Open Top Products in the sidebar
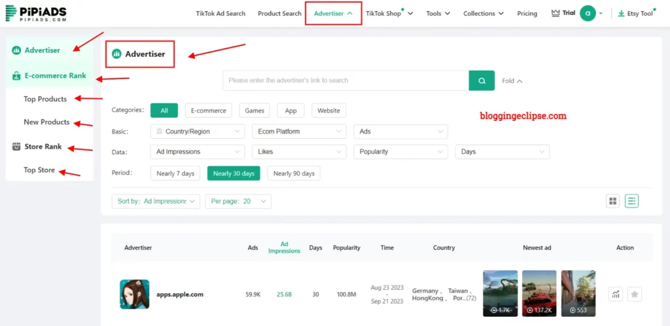 coord(45,99)
